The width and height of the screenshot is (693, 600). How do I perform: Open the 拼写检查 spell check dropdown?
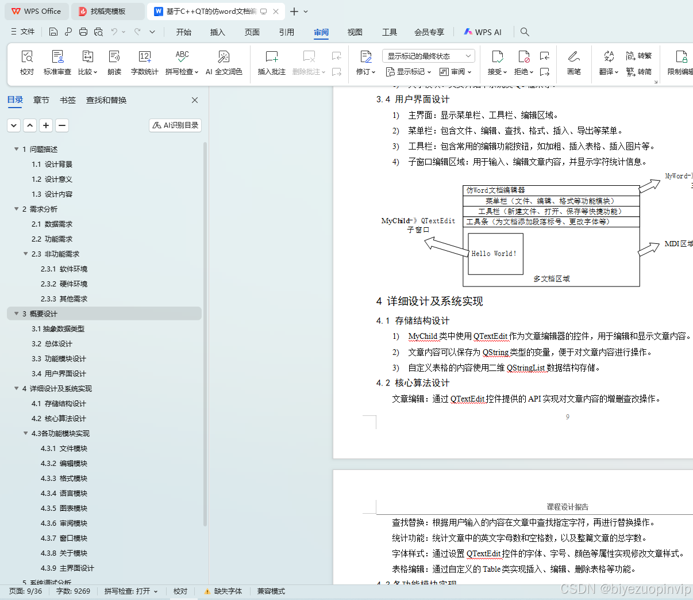[x=182, y=72]
